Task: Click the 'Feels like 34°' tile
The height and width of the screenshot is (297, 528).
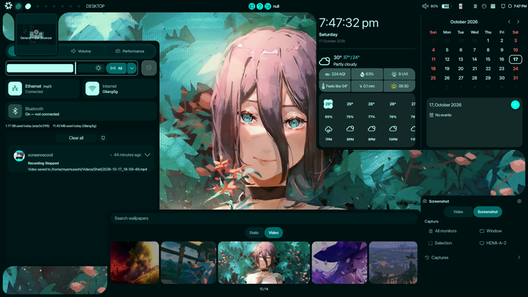Action: [x=335, y=86]
